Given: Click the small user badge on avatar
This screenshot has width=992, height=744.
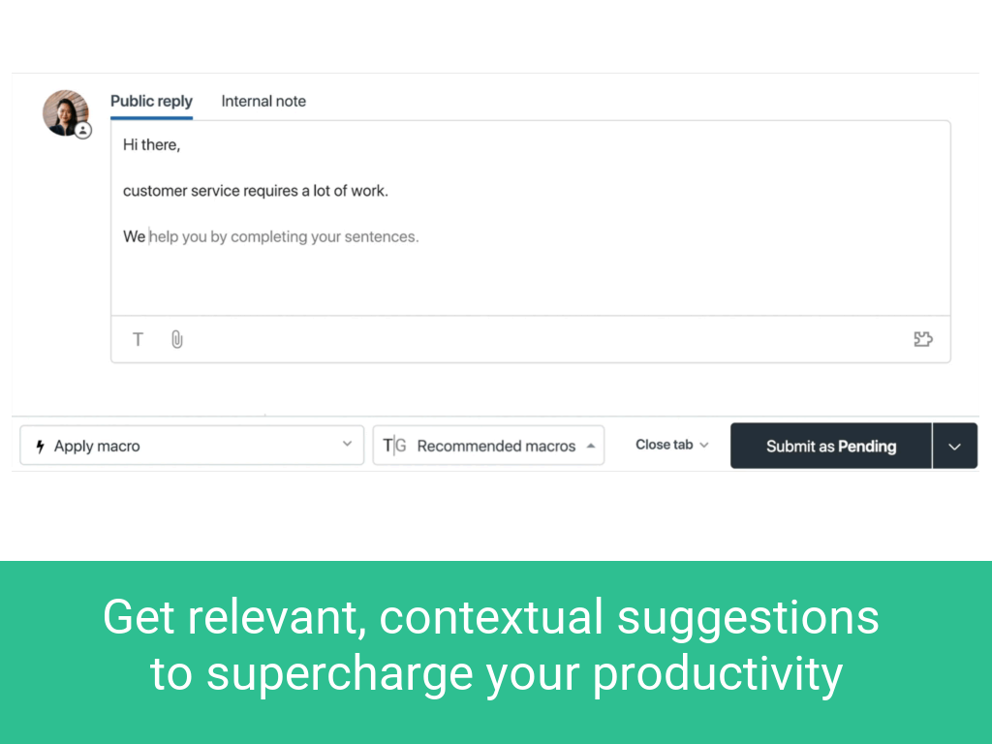Looking at the screenshot, I should click(83, 130).
